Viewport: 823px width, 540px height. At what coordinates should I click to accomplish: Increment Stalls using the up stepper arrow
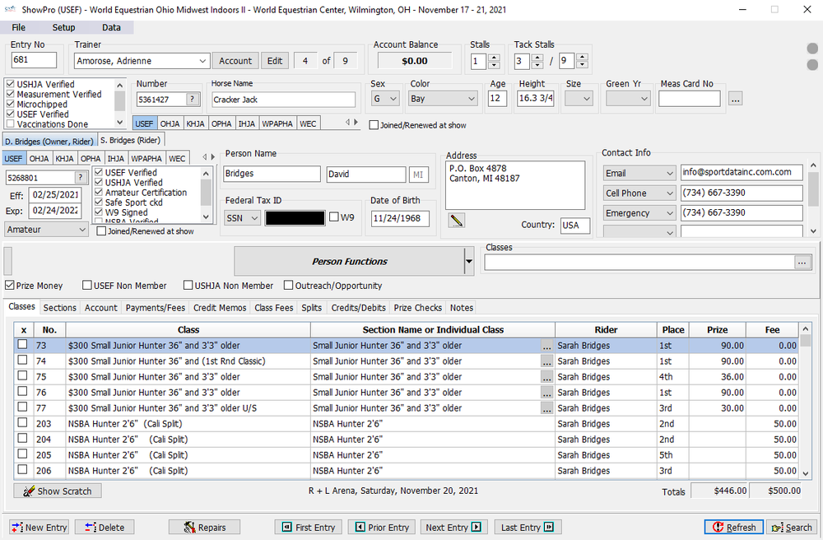[494, 56]
